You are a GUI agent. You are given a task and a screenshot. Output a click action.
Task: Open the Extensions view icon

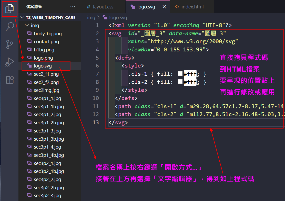9,80
